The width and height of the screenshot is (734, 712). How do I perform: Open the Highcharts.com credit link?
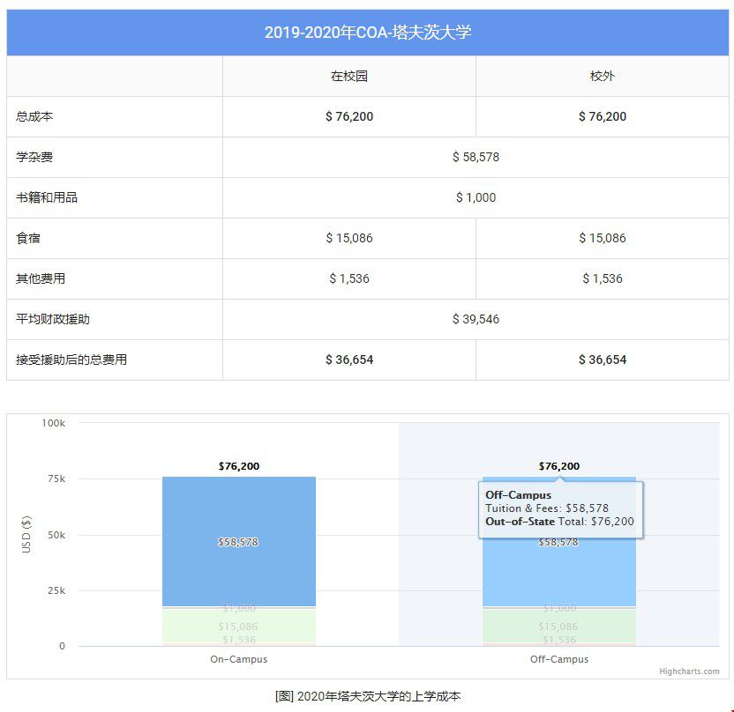click(689, 671)
